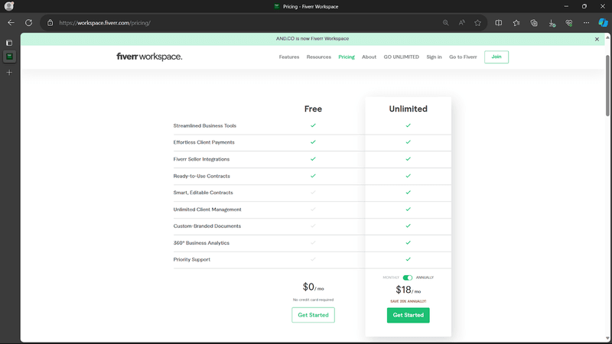Open Read Aloud from address bar
Image resolution: width=612 pixels, height=344 pixels.
click(462, 23)
